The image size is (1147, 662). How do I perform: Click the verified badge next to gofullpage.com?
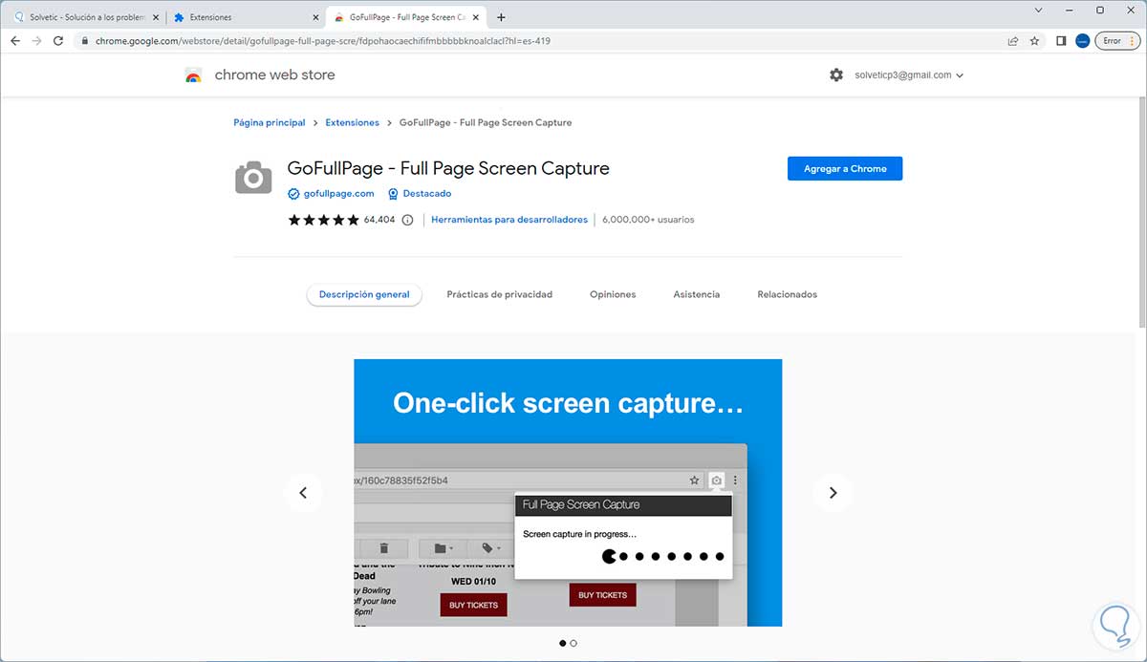pyautogui.click(x=293, y=193)
